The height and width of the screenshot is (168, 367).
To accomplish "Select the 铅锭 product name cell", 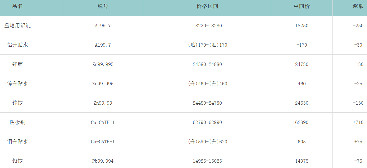I will 18,161.
